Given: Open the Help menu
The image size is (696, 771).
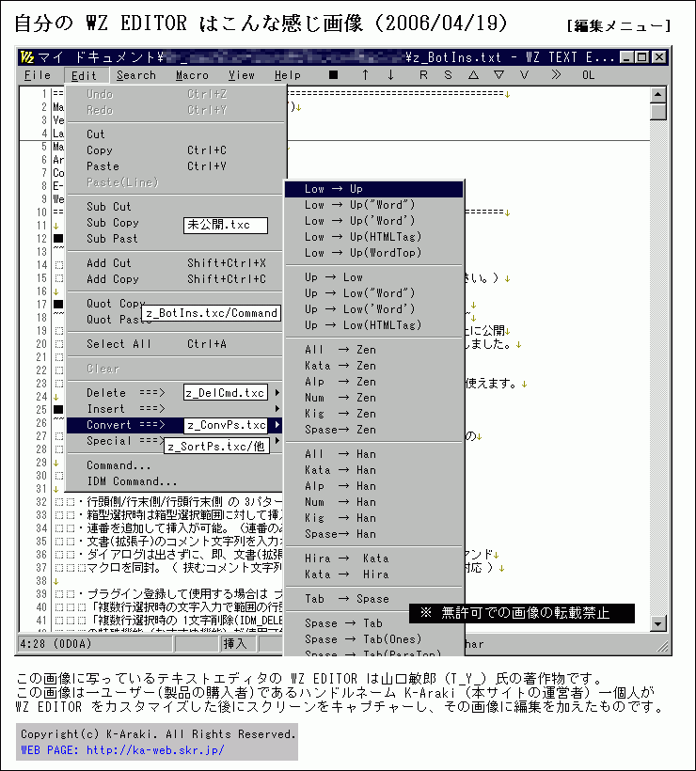Looking at the screenshot, I should tap(288, 75).
